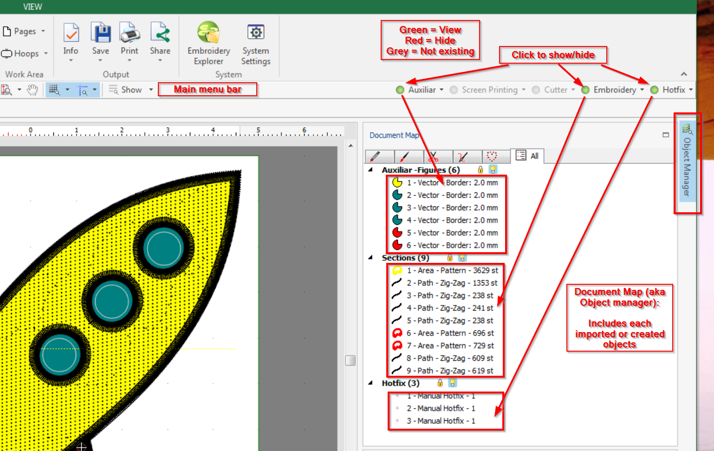The height and width of the screenshot is (451, 714).
Task: Click the Show button in the toolbar
Action: (131, 90)
